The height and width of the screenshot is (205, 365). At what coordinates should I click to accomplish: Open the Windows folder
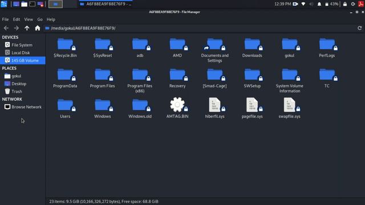pos(103,109)
